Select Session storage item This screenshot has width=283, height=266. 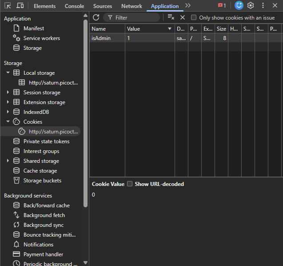[x=42, y=93]
